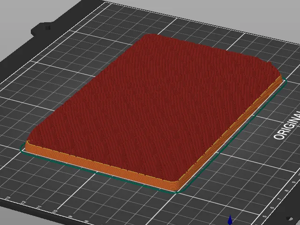Click bed grid label 12
Image resolution: width=300 pixels, height=225 pixels.
(24, 202)
